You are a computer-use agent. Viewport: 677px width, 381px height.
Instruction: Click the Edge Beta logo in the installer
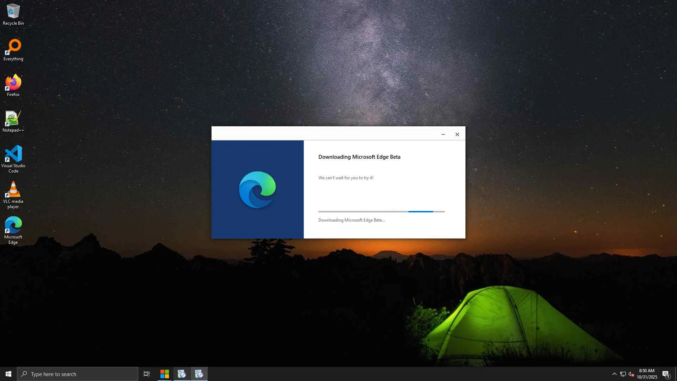(x=257, y=189)
